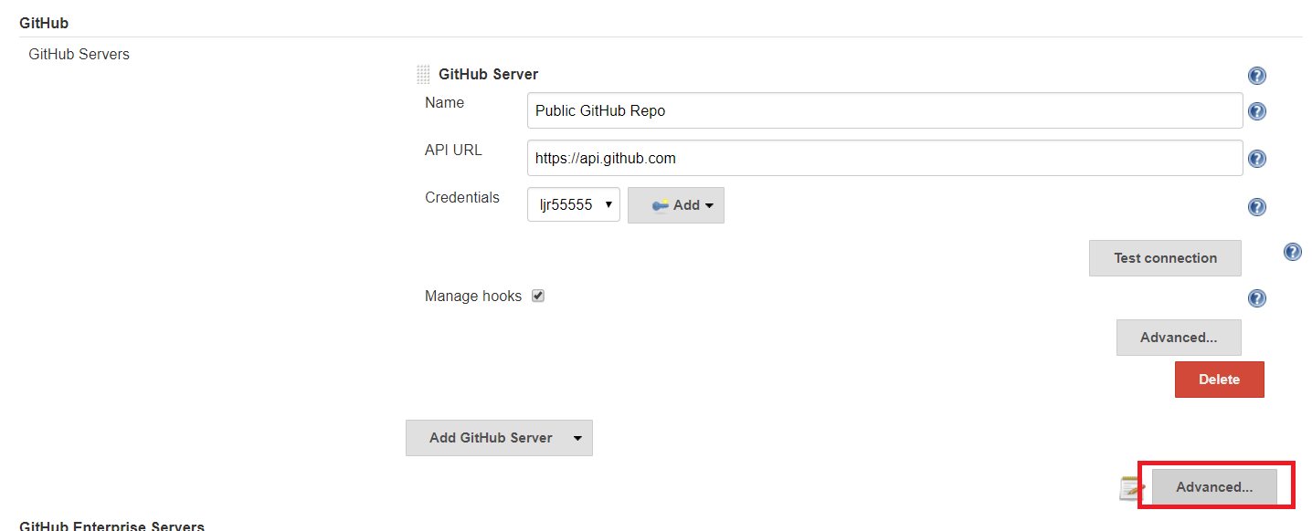Grab the GitHub Server drag handle icon
This screenshot has height=531, width=1312.
(x=423, y=75)
